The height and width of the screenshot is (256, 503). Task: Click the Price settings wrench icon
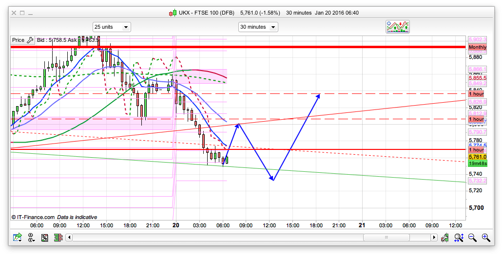point(30,40)
